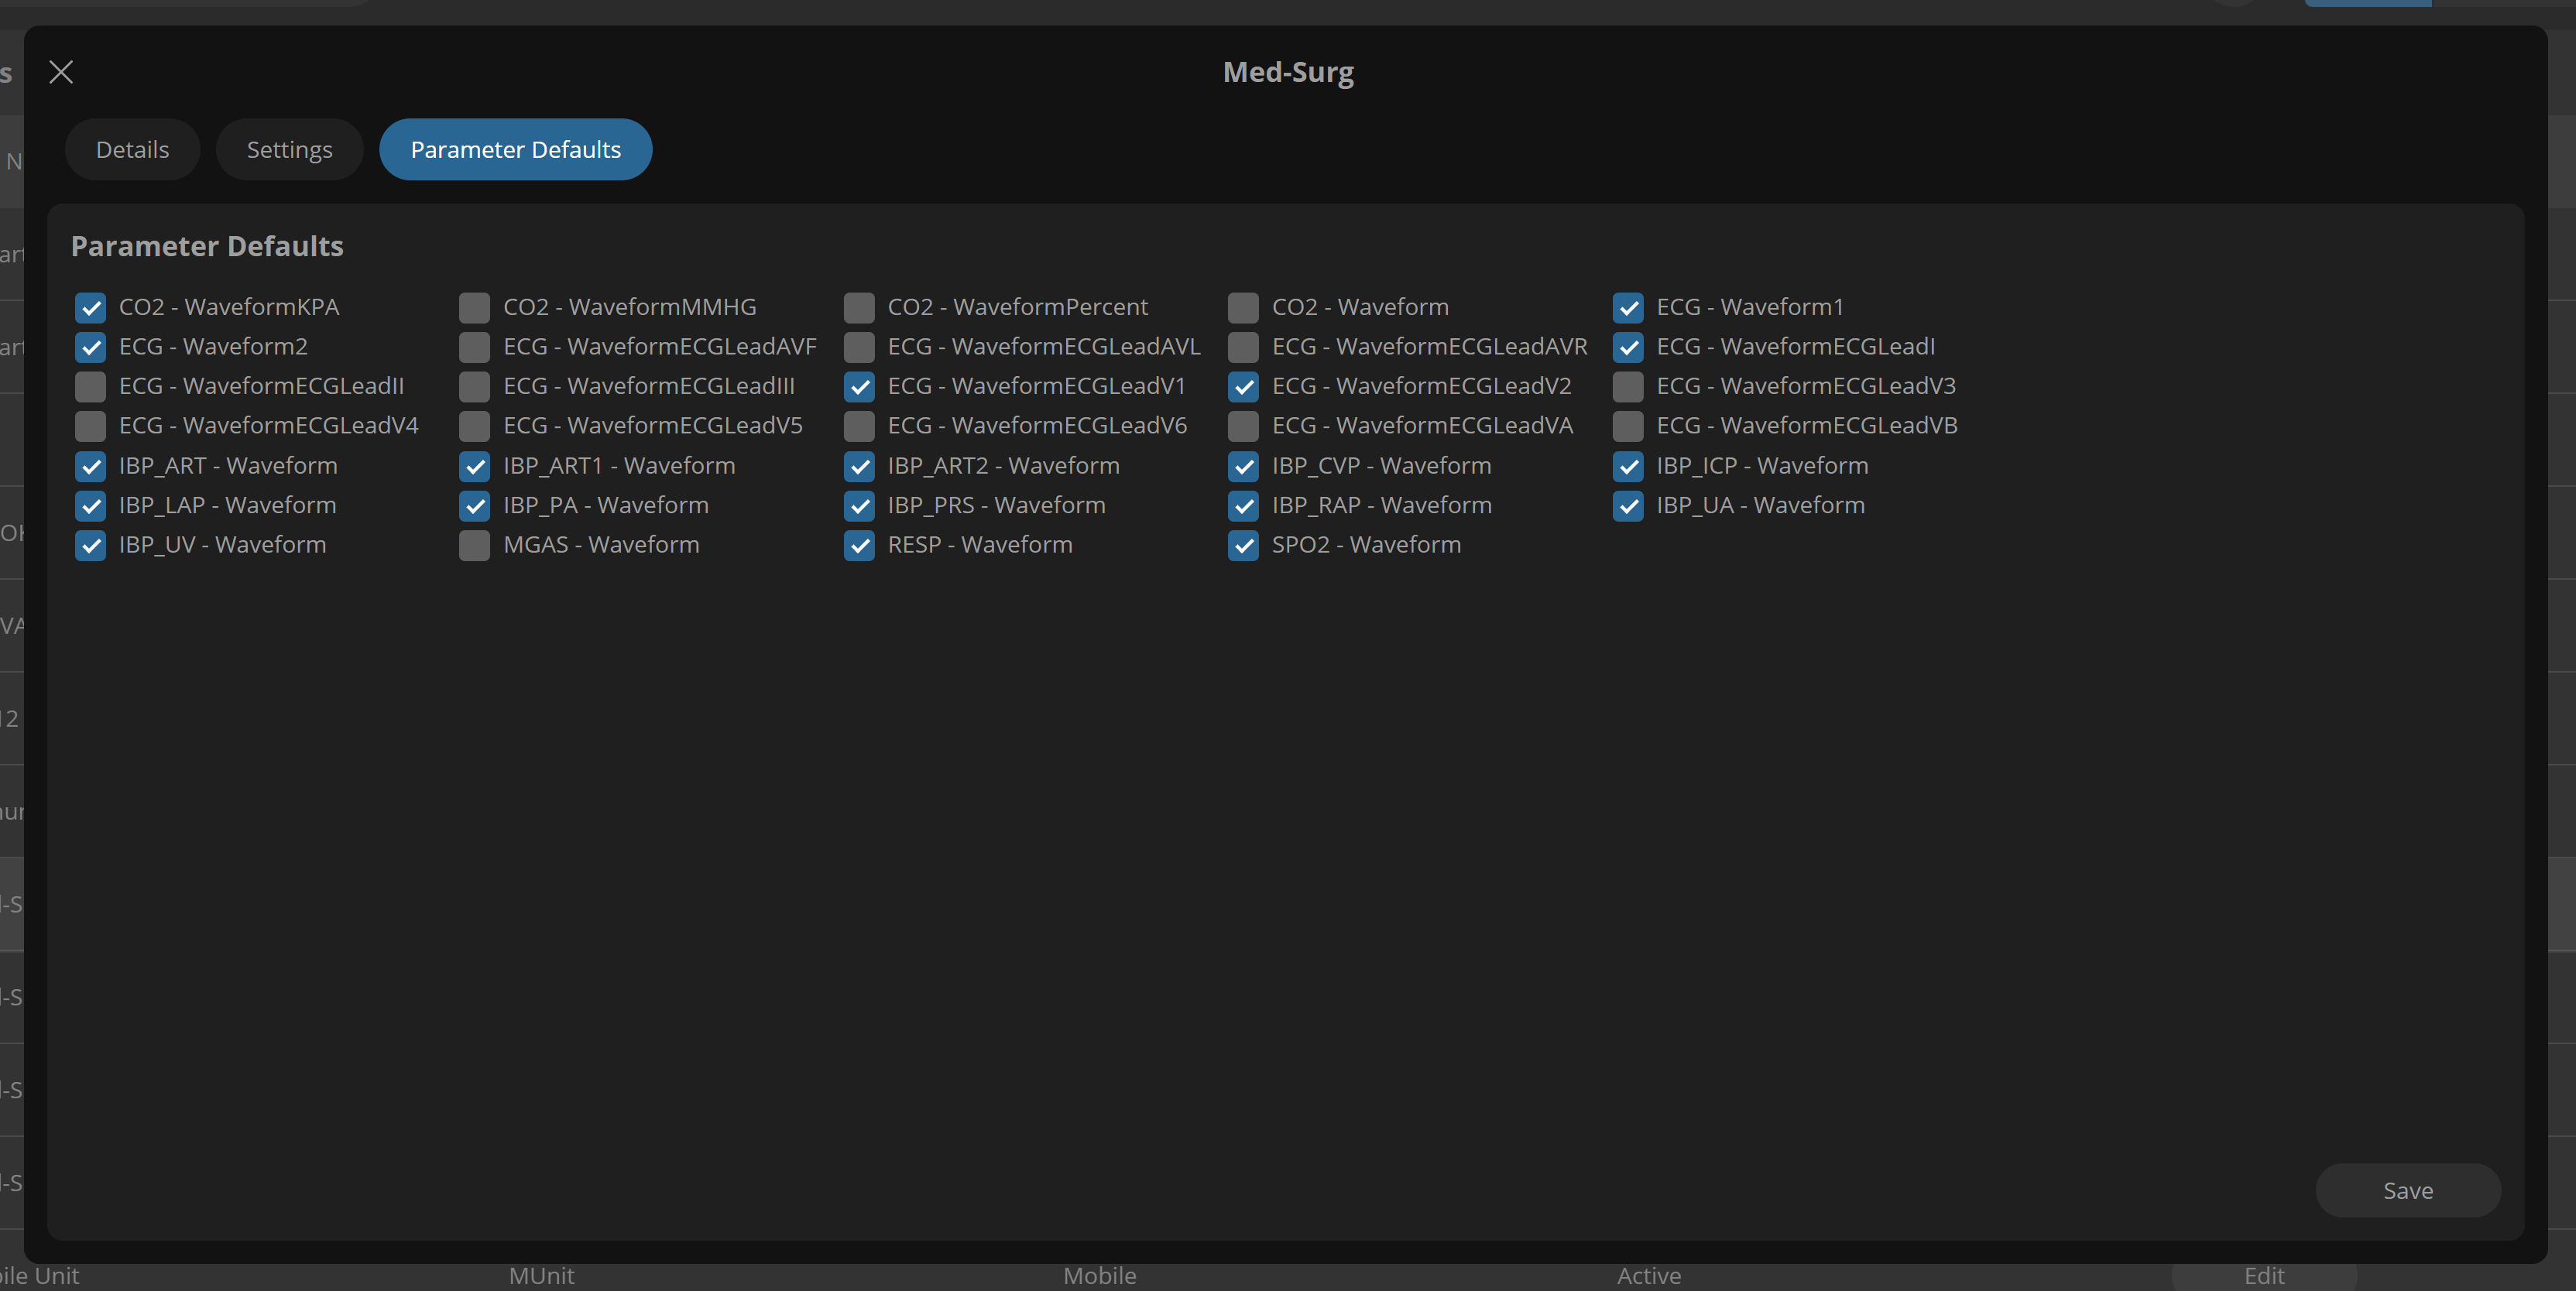Tick ECG - WaveformECGLeadAVR
The width and height of the screenshot is (2576, 1291).
(x=1243, y=347)
